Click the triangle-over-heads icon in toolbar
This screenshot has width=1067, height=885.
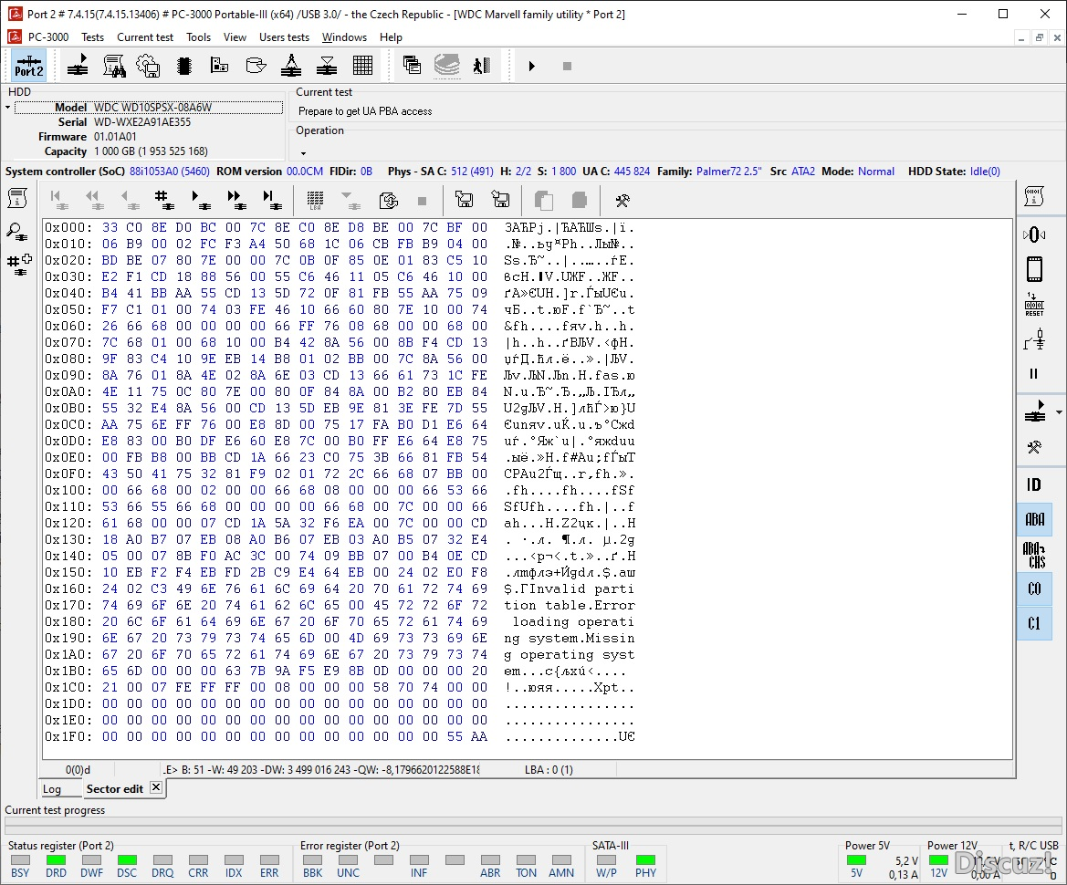[x=327, y=66]
